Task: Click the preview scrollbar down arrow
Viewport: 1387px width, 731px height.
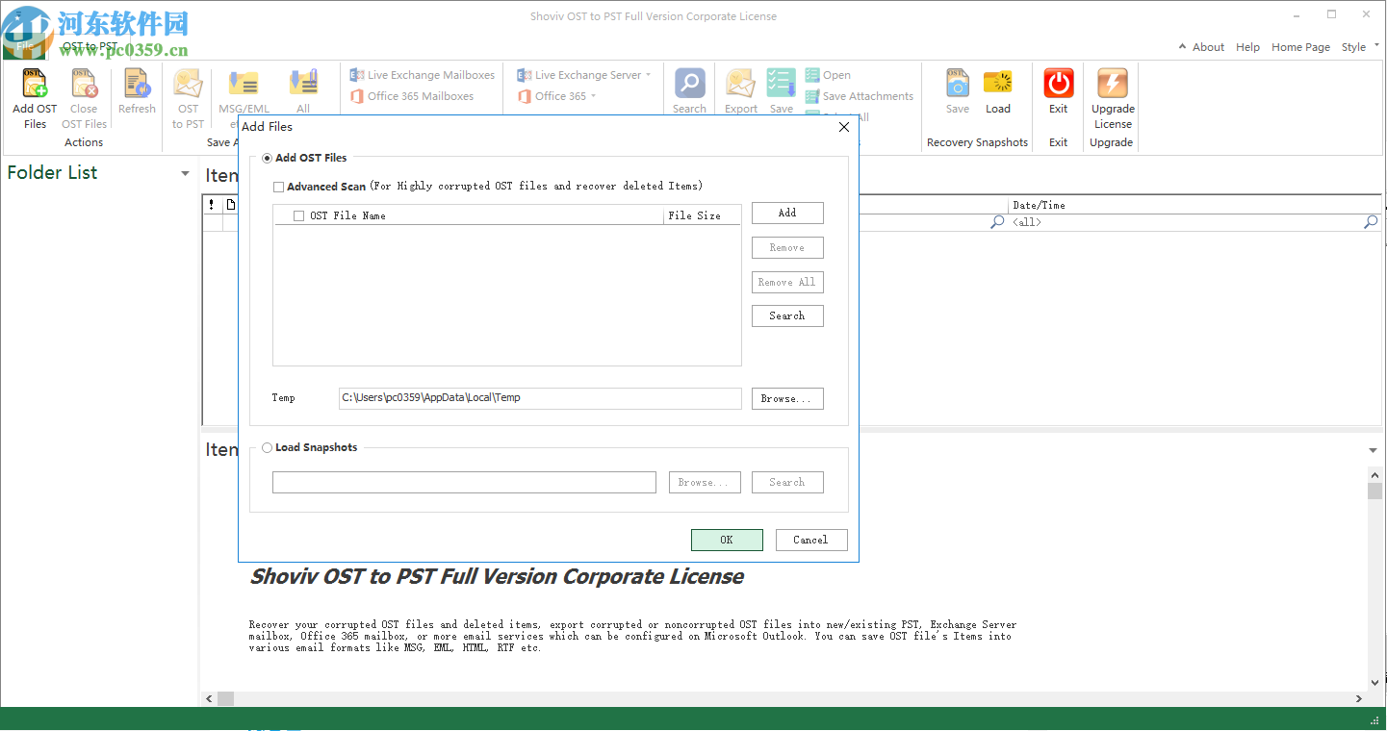Action: pyautogui.click(x=1374, y=683)
